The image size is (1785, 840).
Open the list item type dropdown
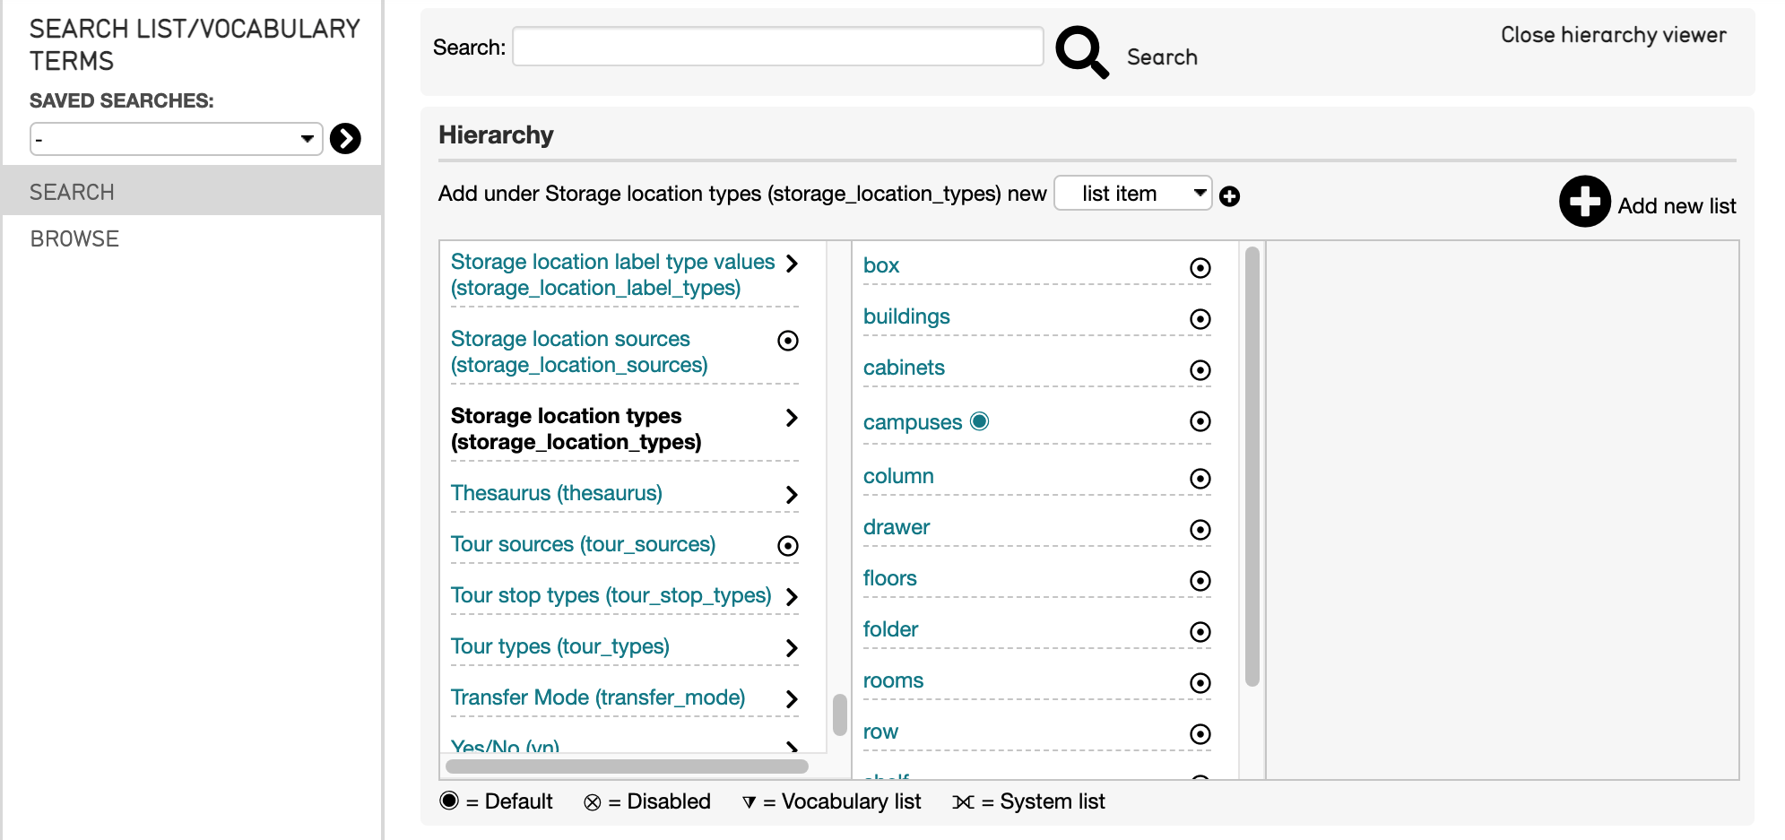point(1132,194)
